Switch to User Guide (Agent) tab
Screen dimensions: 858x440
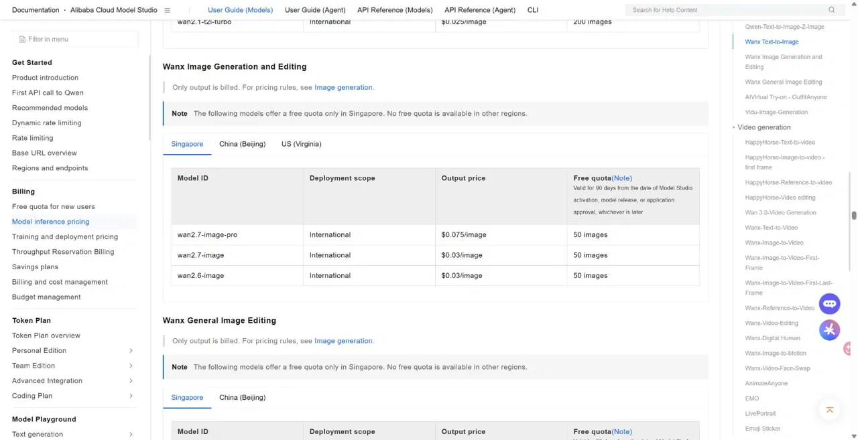click(x=315, y=10)
